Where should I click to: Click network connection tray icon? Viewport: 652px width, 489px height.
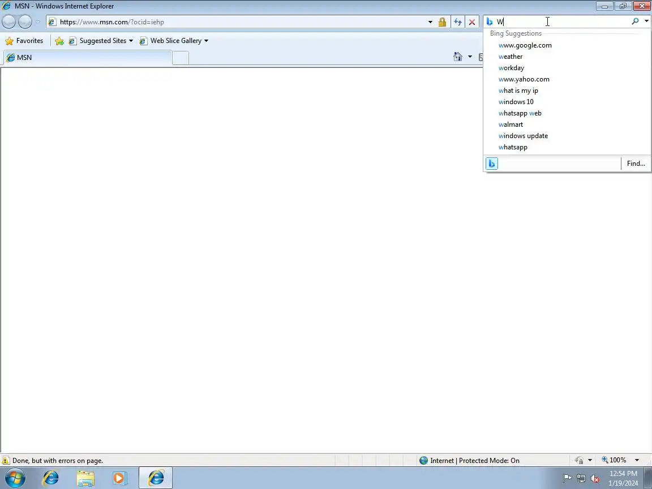581,478
